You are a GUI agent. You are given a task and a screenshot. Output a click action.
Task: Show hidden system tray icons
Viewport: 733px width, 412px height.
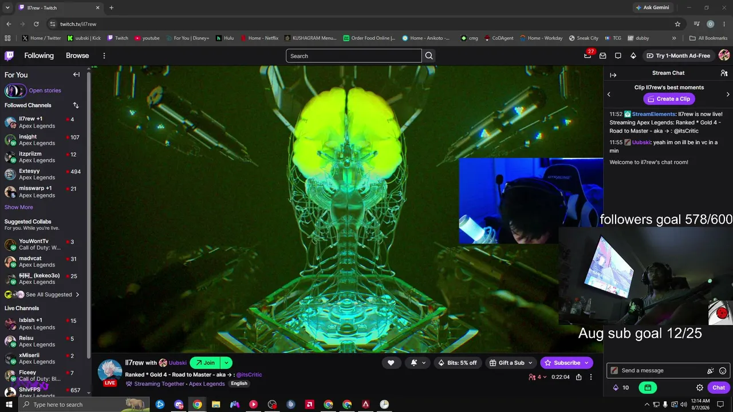click(x=647, y=405)
